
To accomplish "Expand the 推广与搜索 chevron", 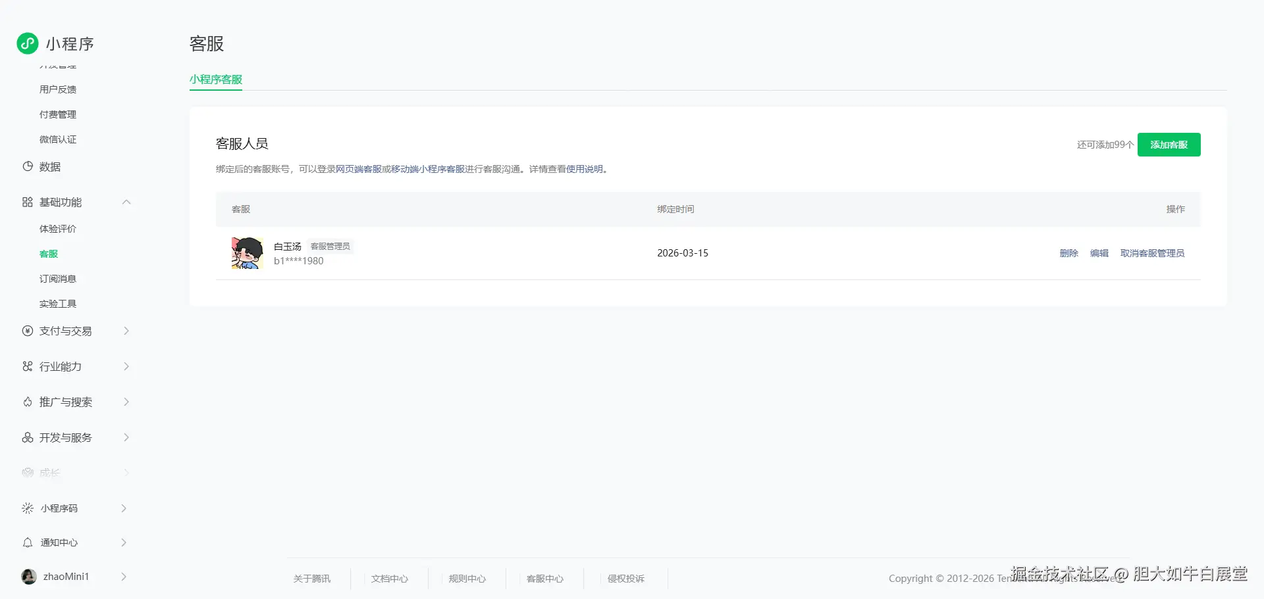I will click(x=126, y=402).
